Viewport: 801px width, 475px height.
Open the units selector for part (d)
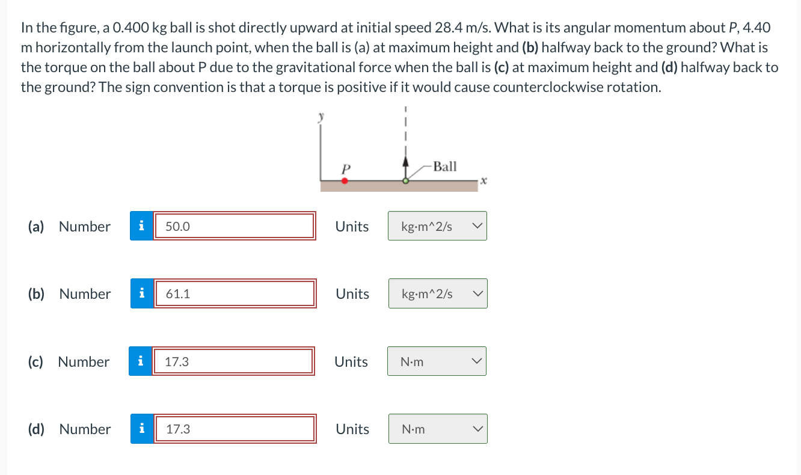click(x=438, y=429)
